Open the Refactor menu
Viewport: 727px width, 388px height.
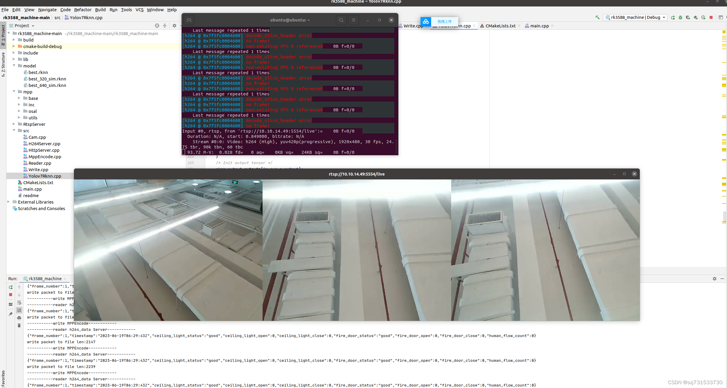pyautogui.click(x=83, y=10)
